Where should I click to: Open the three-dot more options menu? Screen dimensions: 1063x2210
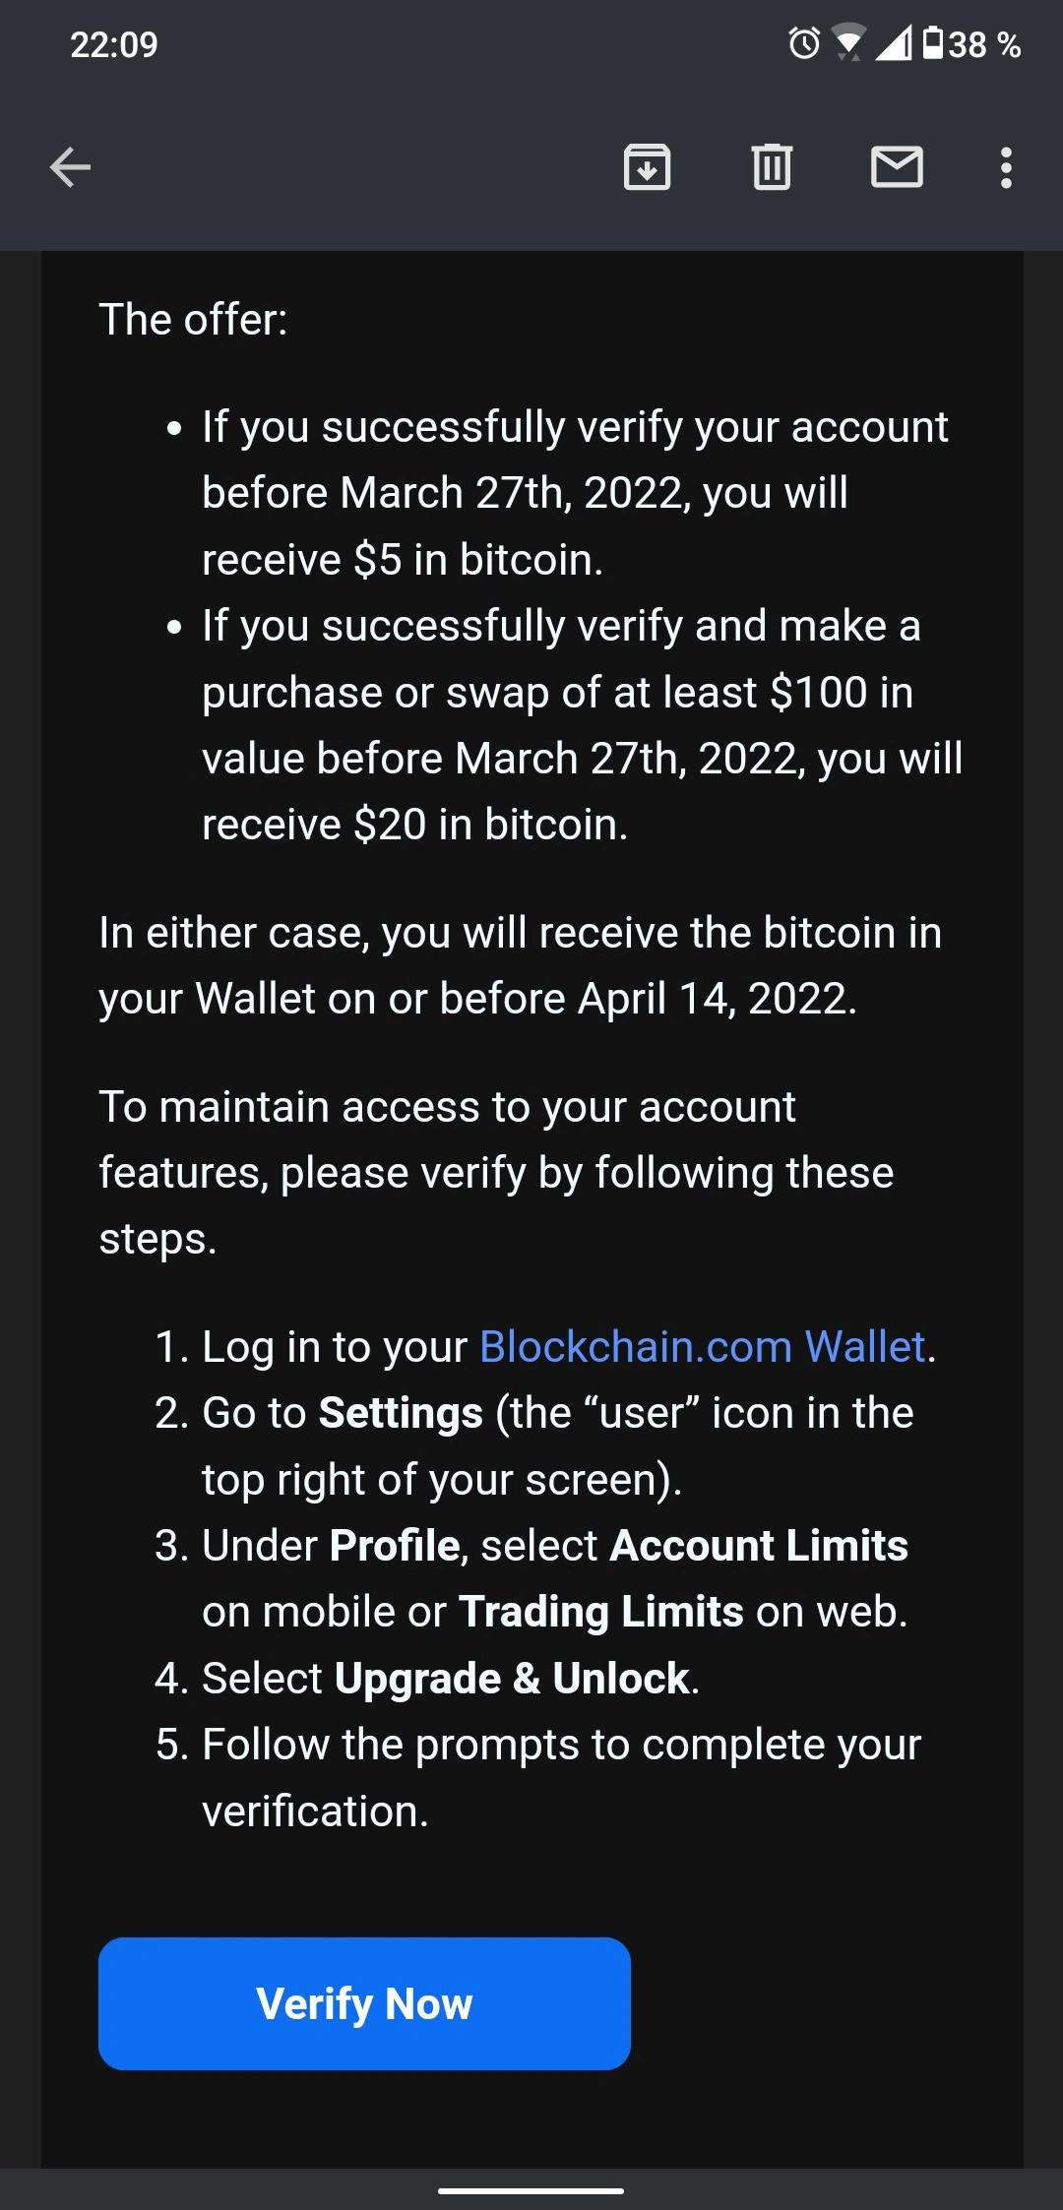(x=1005, y=167)
